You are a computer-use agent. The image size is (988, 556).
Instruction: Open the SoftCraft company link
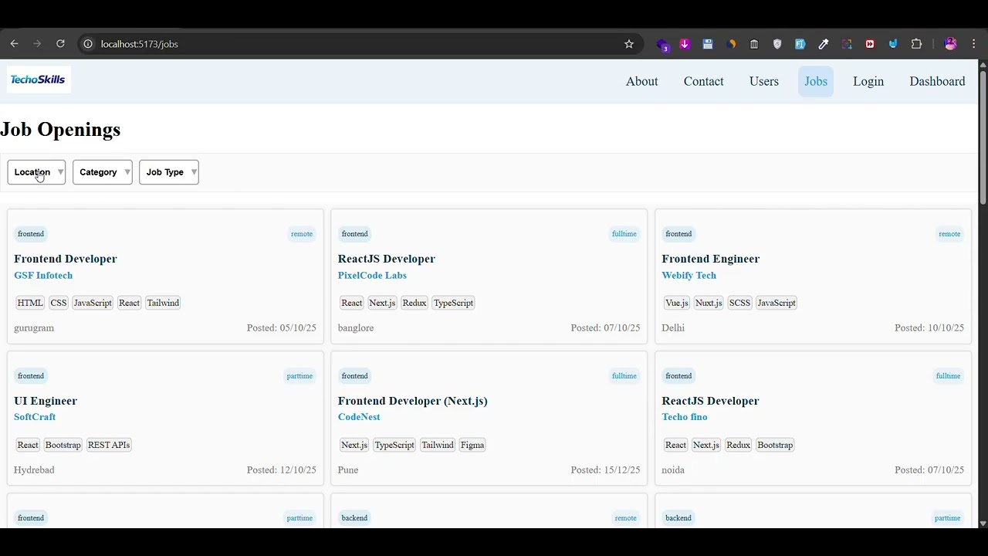coord(35,417)
